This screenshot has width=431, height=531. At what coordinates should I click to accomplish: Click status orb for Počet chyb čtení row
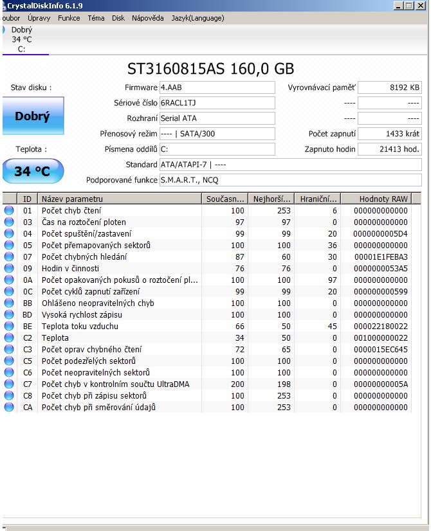[x=9, y=210]
